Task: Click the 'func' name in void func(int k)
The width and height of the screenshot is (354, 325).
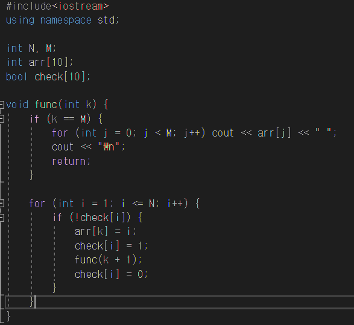Action: point(46,105)
